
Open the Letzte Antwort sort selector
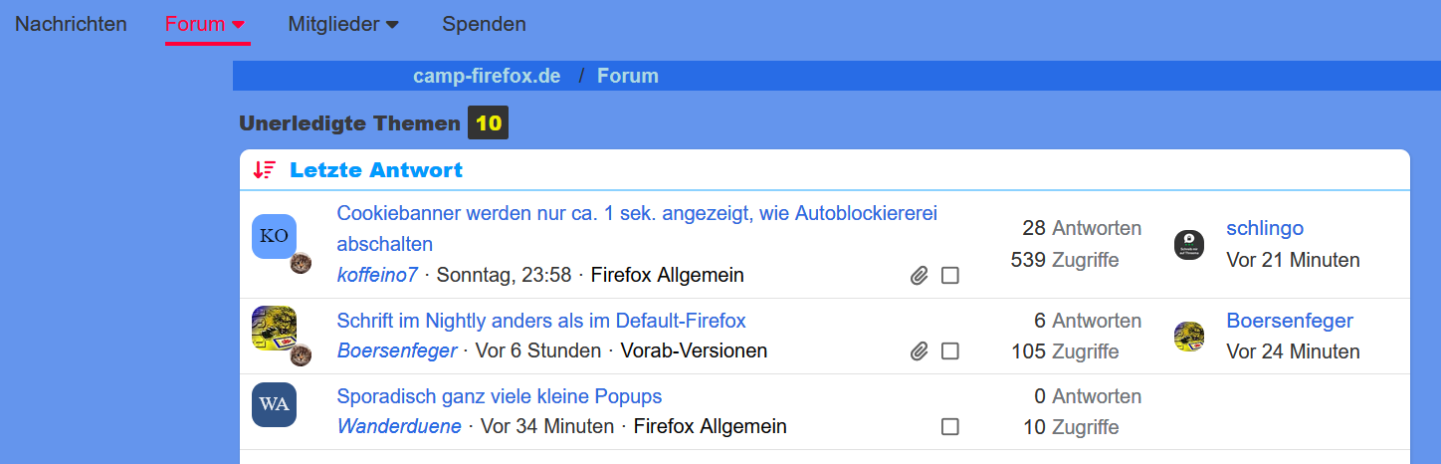tap(376, 170)
